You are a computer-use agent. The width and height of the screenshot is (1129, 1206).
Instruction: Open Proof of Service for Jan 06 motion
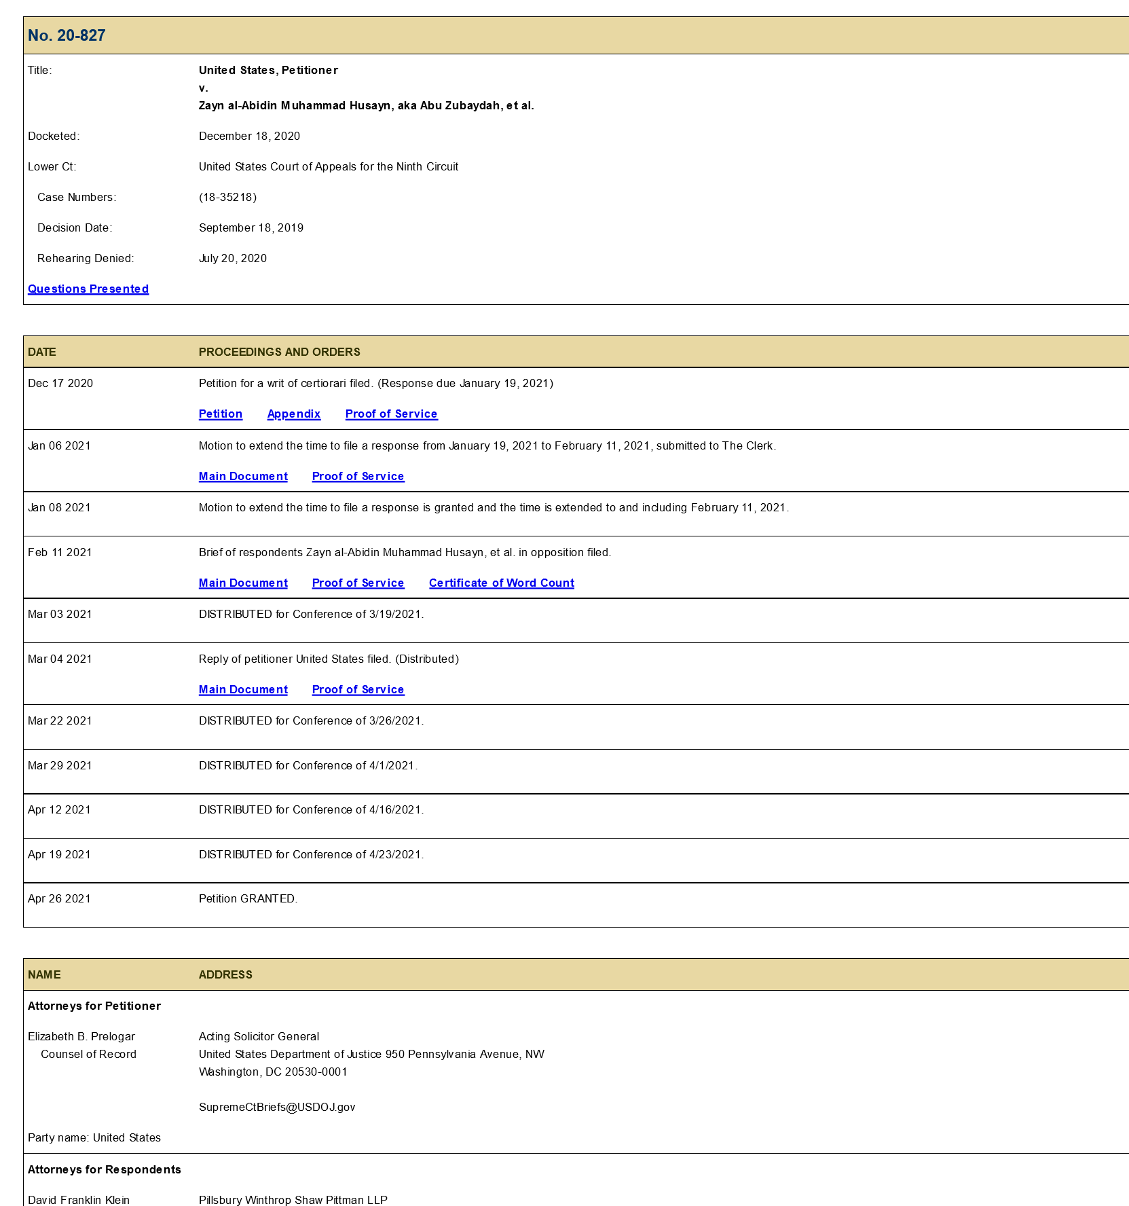point(358,476)
